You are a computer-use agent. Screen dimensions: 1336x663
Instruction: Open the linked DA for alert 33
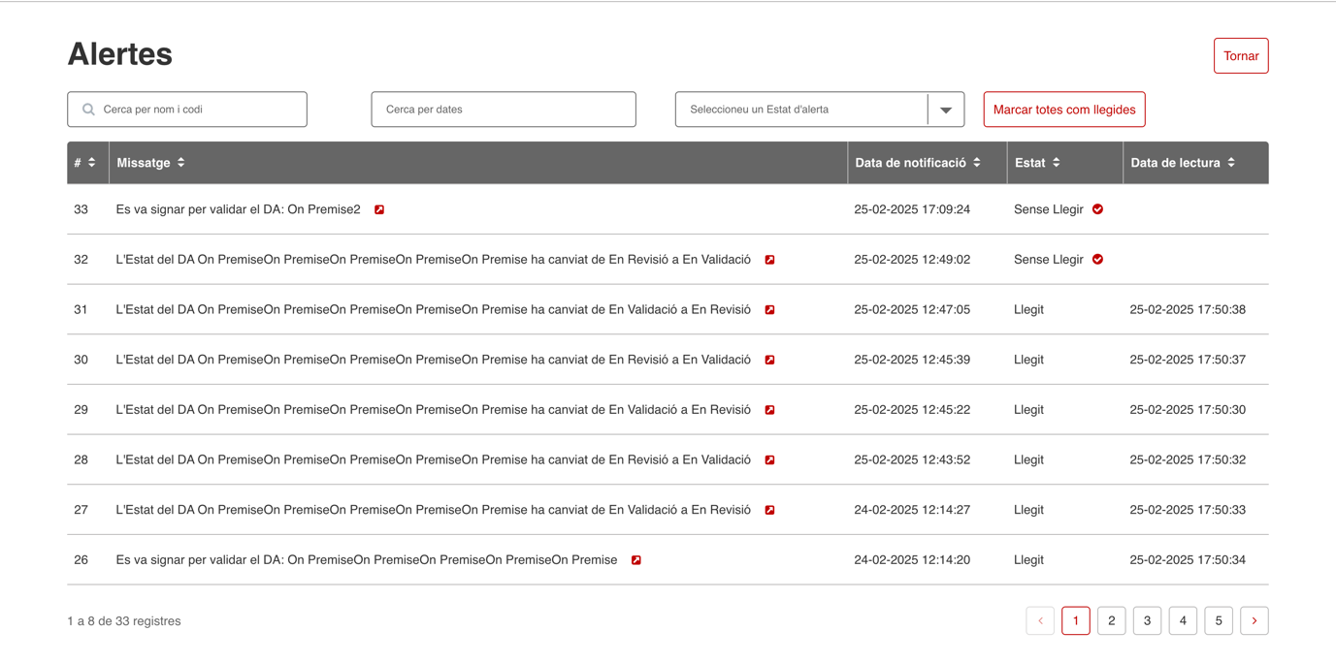379,208
